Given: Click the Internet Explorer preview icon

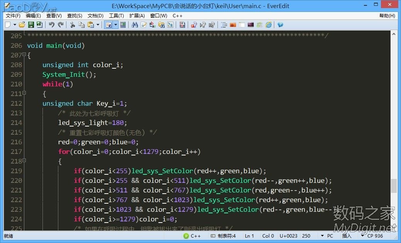Looking at the screenshot, I should click(x=268, y=25).
